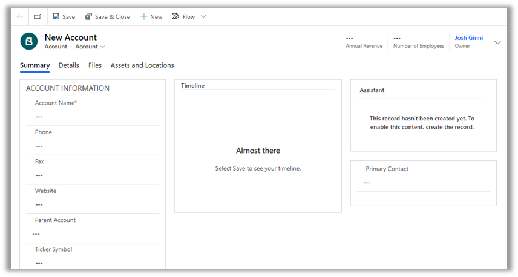Click the Flow icon in toolbar

click(175, 16)
